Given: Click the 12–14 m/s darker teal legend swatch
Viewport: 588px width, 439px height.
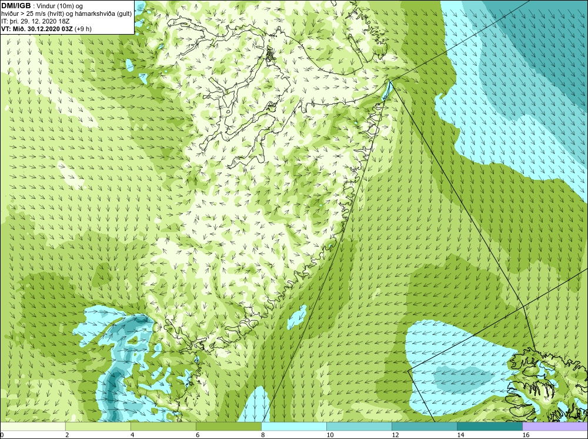Looking at the screenshot, I should click(x=425, y=426).
